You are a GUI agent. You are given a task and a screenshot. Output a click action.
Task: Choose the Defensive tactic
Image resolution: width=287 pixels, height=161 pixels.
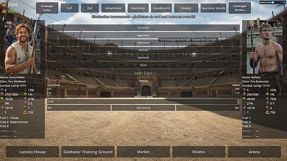(x=143, y=43)
